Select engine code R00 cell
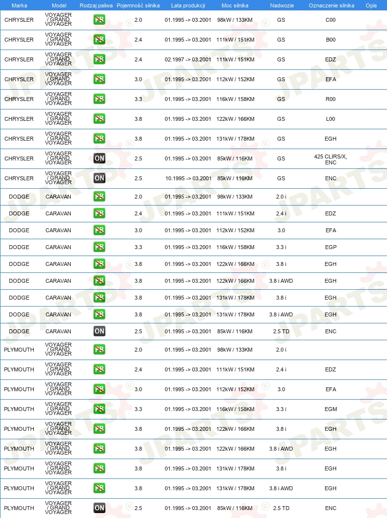Viewport: 387px width, 518px height. point(331,99)
